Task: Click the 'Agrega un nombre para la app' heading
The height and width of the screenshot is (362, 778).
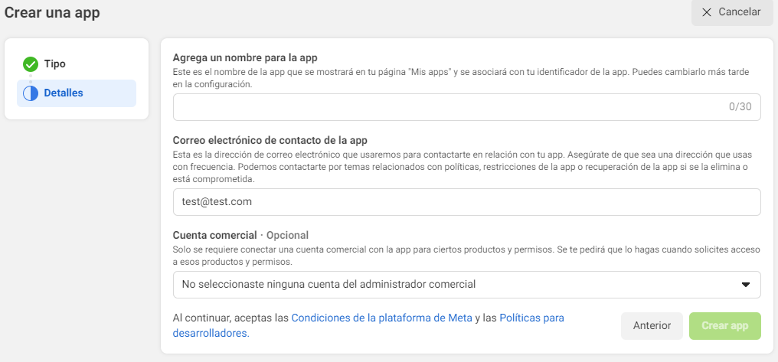Action: tap(244, 57)
